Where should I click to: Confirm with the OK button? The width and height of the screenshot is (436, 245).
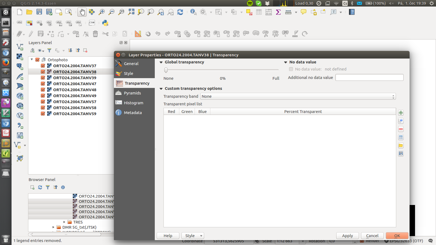(x=397, y=236)
